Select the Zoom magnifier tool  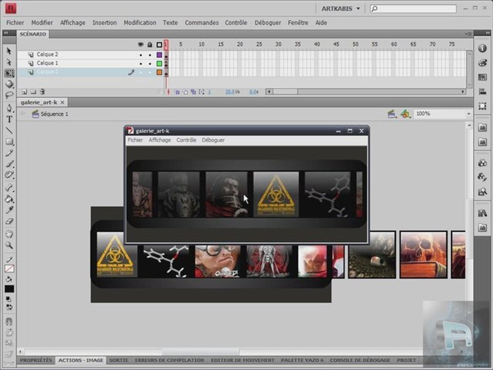(9, 246)
